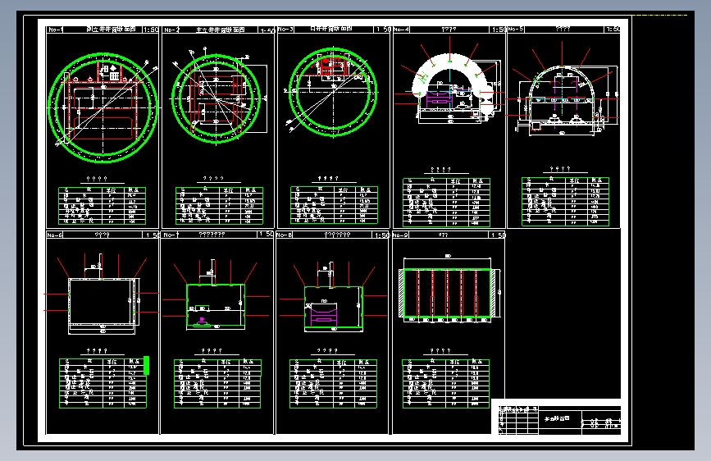Click the green parameter table in panel No-5
This screenshot has height=461, width=711.
[x=566, y=202]
